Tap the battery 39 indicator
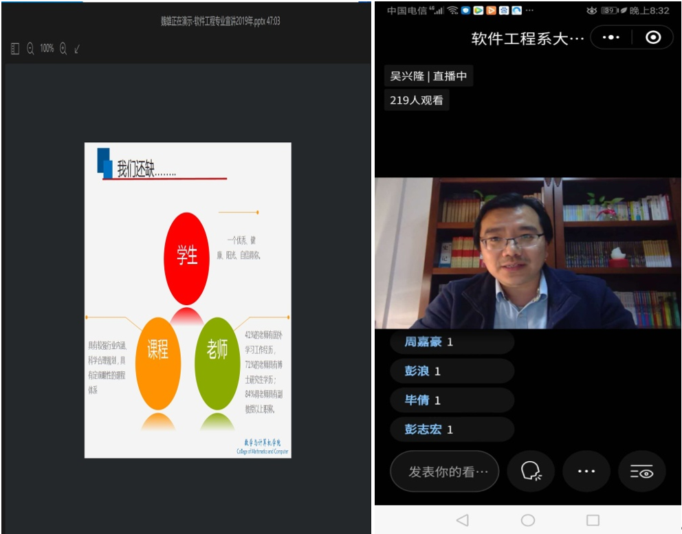 pos(610,10)
